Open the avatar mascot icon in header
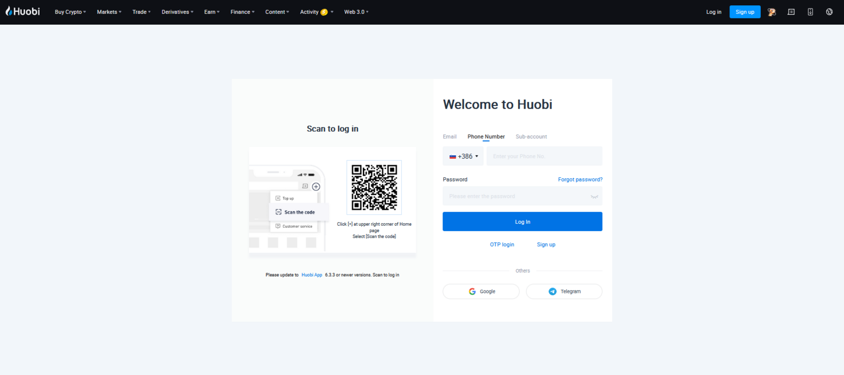Viewport: 844px width, 375px height. 772,12
